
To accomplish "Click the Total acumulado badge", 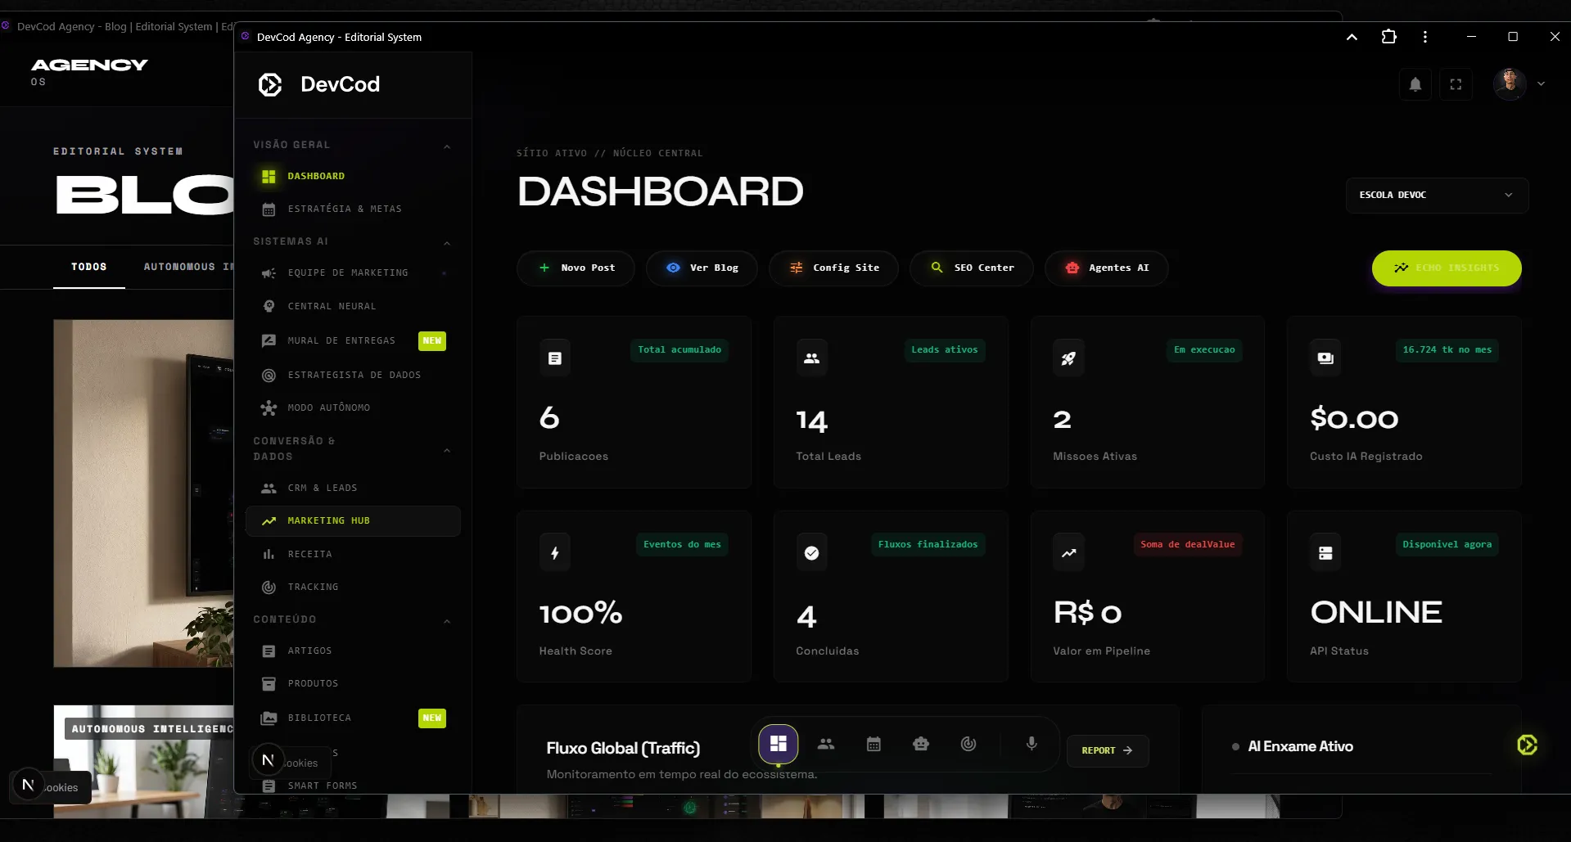I will [679, 349].
